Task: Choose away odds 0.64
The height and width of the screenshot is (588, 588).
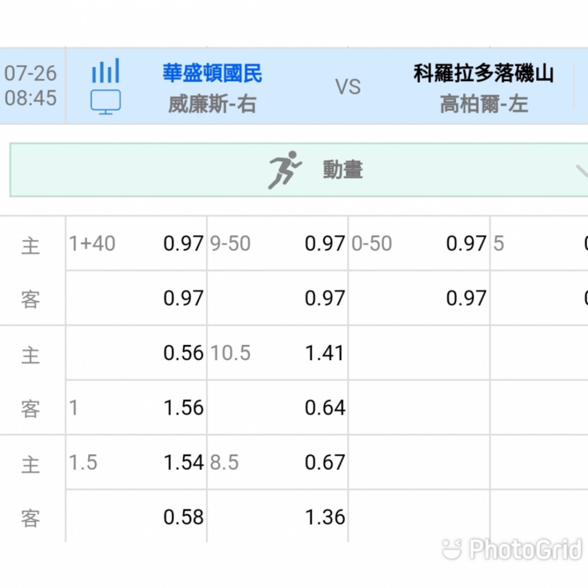Action: pos(325,407)
